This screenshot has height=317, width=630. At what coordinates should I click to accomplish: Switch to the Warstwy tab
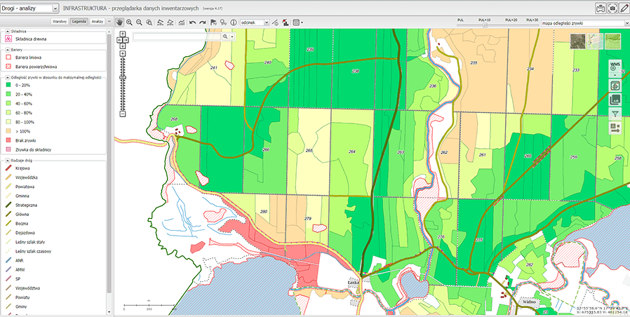[59, 22]
